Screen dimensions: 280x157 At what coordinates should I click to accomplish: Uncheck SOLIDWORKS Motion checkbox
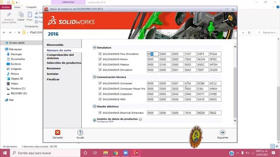coord(100,59)
